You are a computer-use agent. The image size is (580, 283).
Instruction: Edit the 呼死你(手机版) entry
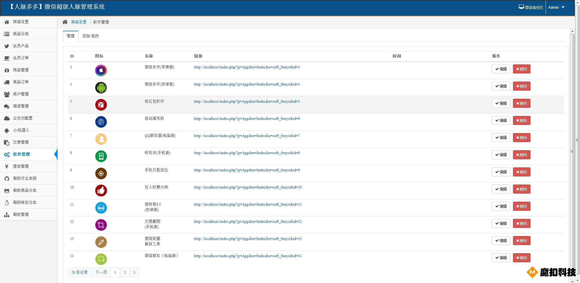(x=501, y=155)
